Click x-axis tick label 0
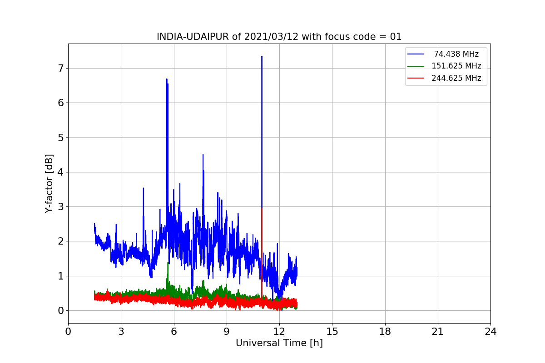The width and height of the screenshot is (545, 363). 68,332
